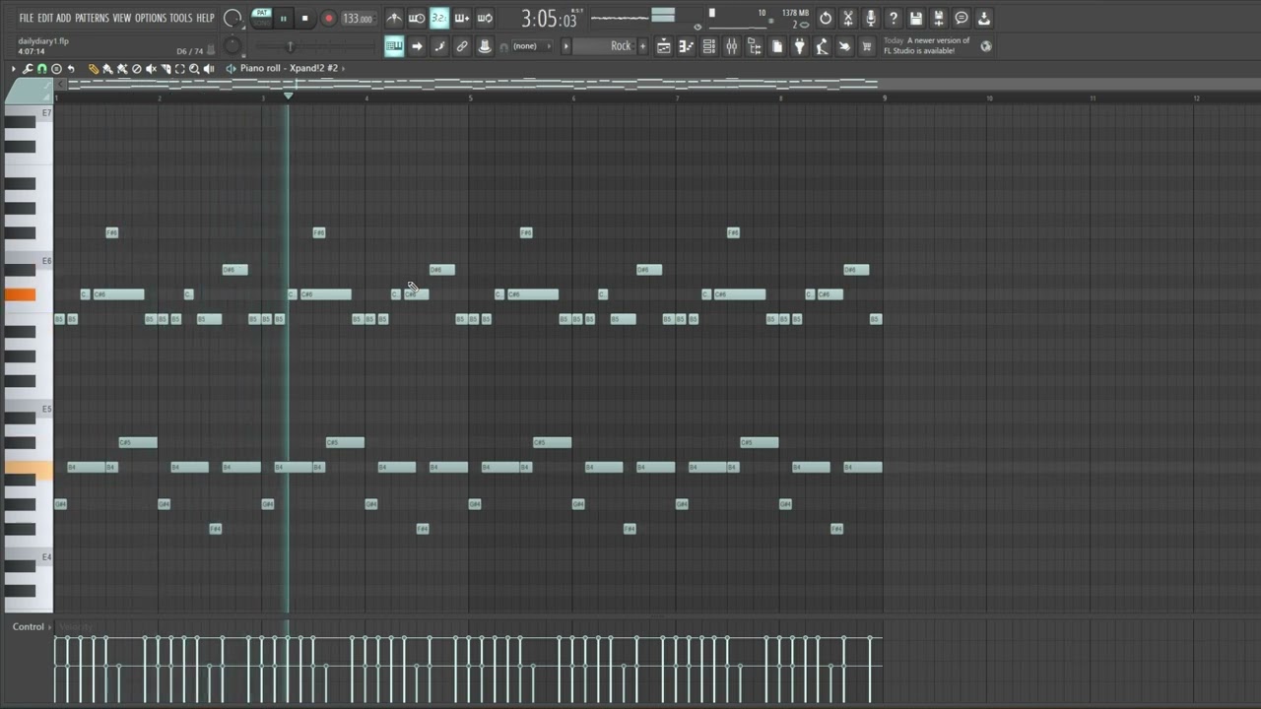Open the OPTIONS menu
The width and height of the screenshot is (1261, 709).
coord(151,18)
